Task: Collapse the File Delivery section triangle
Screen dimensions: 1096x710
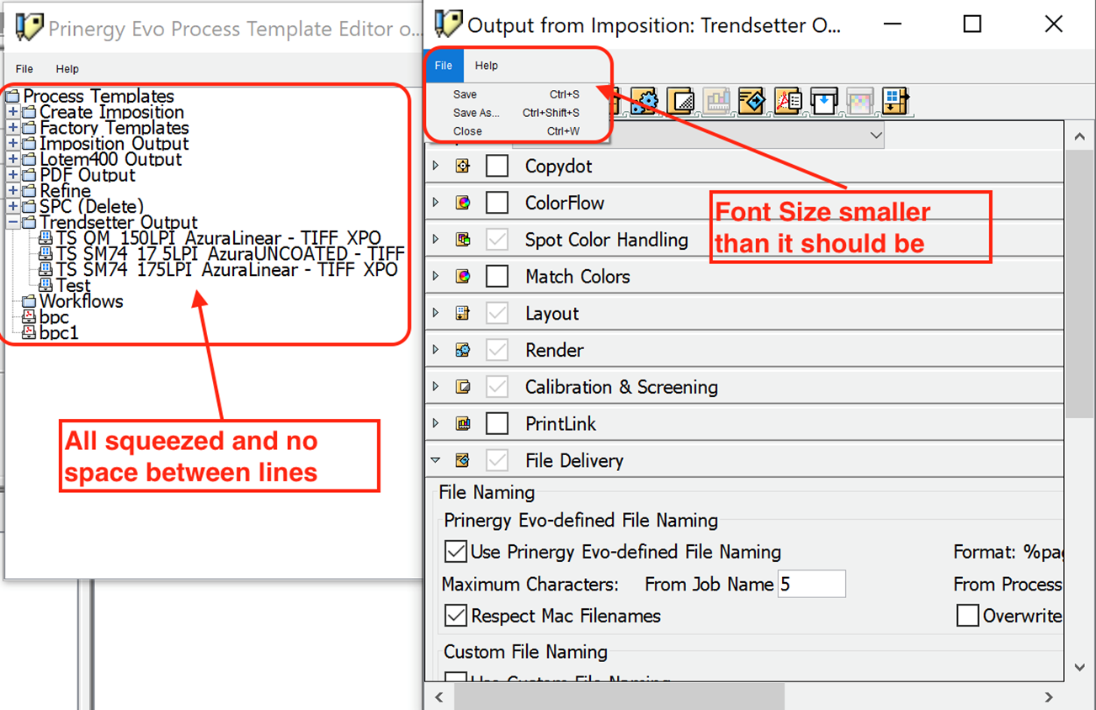Action: [x=435, y=460]
